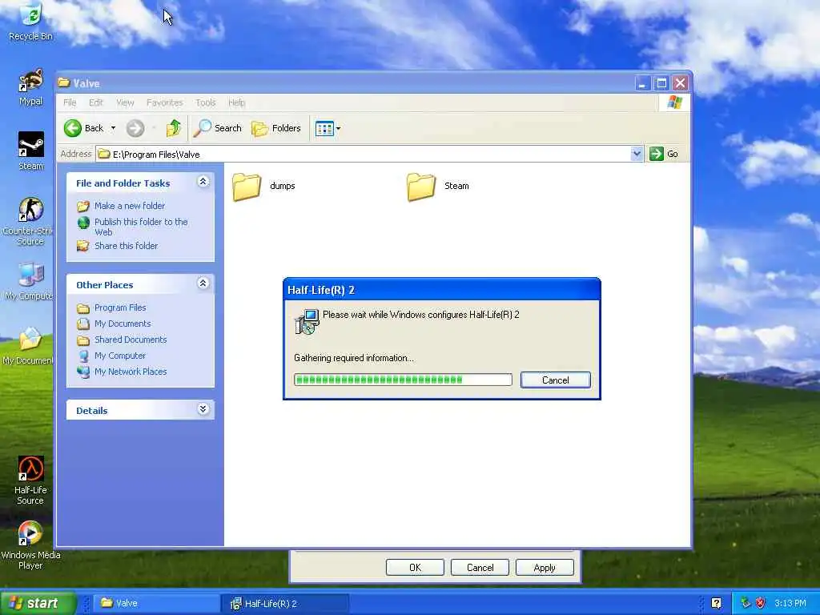The height and width of the screenshot is (615, 820).
Task: Open the Start menu
Action: coord(38,603)
